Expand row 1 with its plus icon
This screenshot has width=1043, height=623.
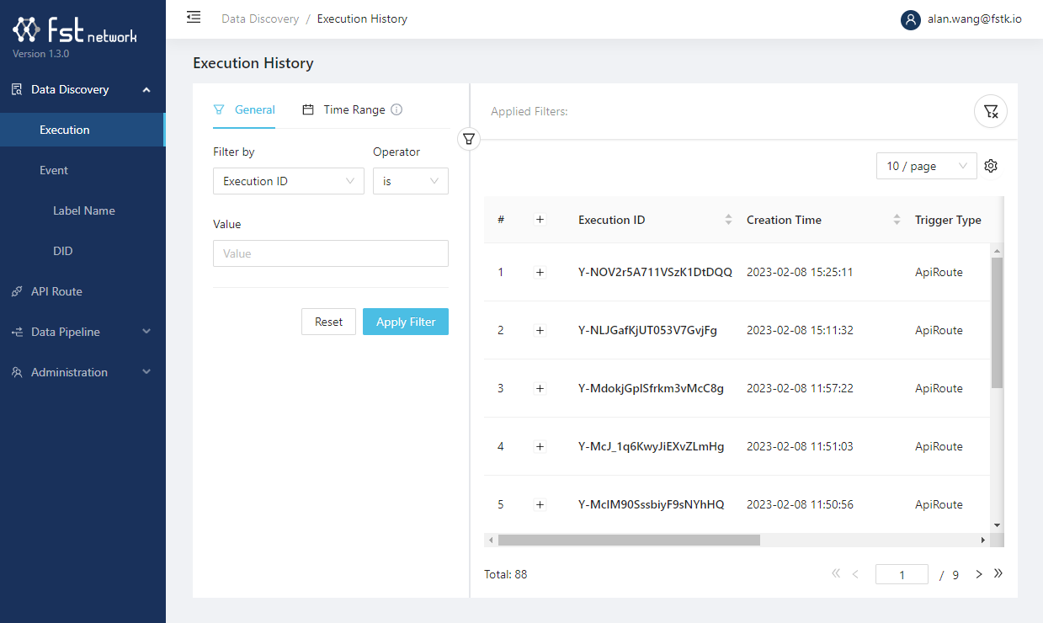click(x=540, y=272)
